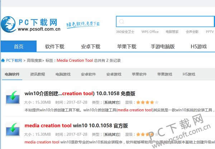Click the WPS Office hot search link

point(150,32)
